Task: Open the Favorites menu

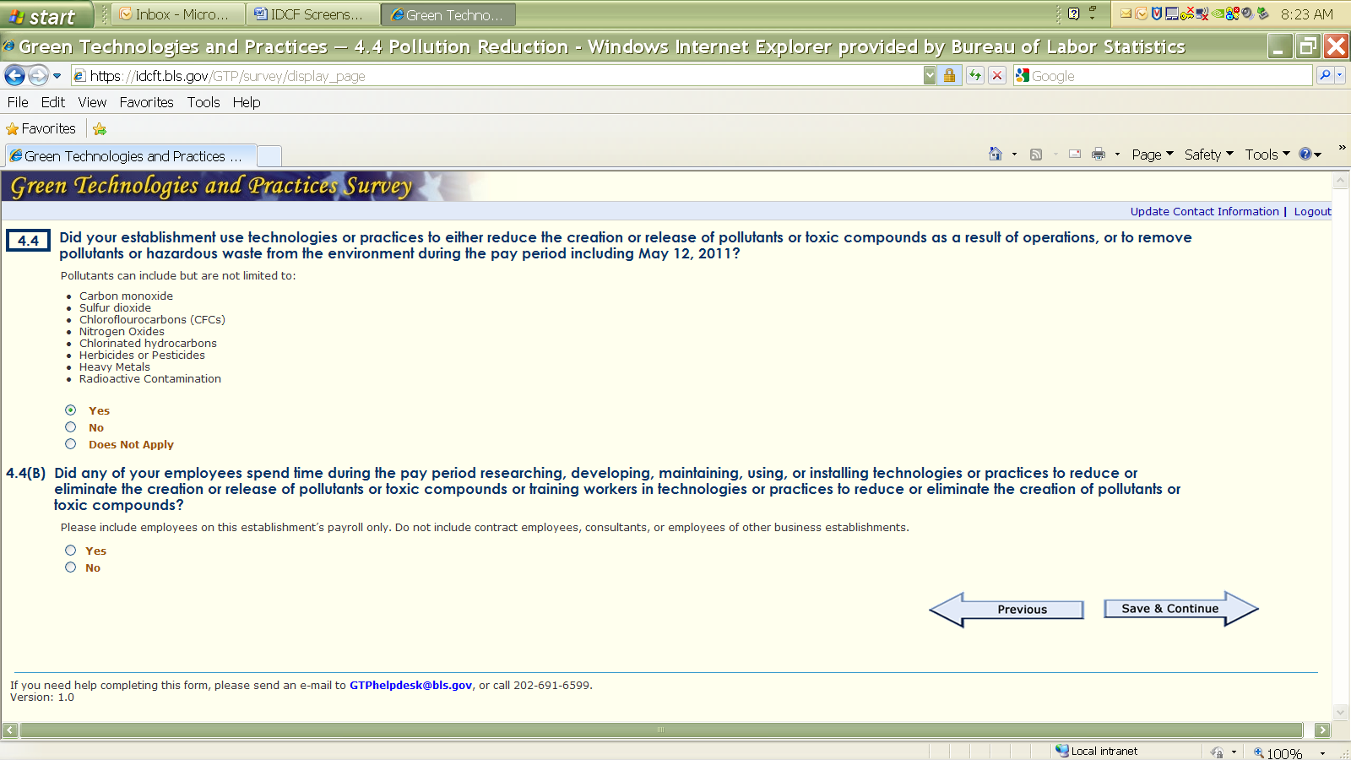Action: point(146,102)
